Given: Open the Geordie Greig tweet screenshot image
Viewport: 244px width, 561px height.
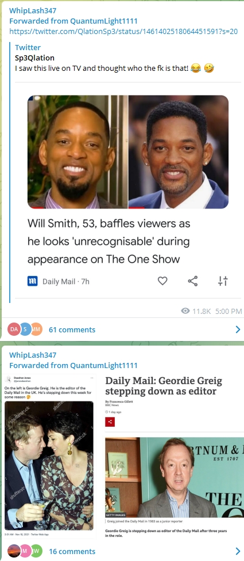Looking at the screenshot, I should (x=49, y=455).
